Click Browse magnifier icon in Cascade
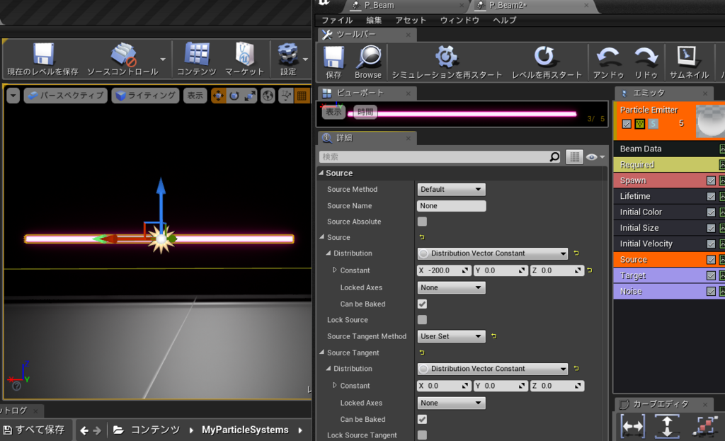Screen dimensions: 725x441 coord(368,62)
